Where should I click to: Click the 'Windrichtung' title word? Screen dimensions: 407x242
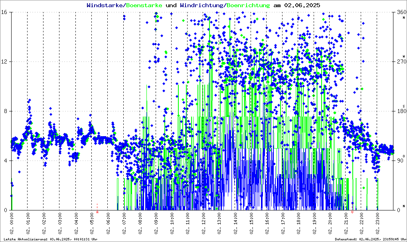point(202,5)
